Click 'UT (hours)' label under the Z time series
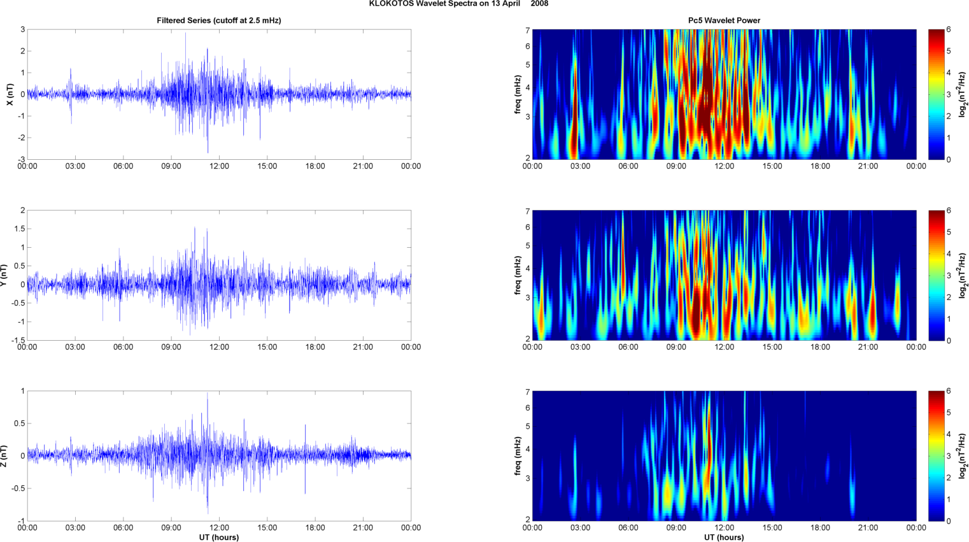Image resolution: width=969 pixels, height=542 pixels. [x=219, y=537]
